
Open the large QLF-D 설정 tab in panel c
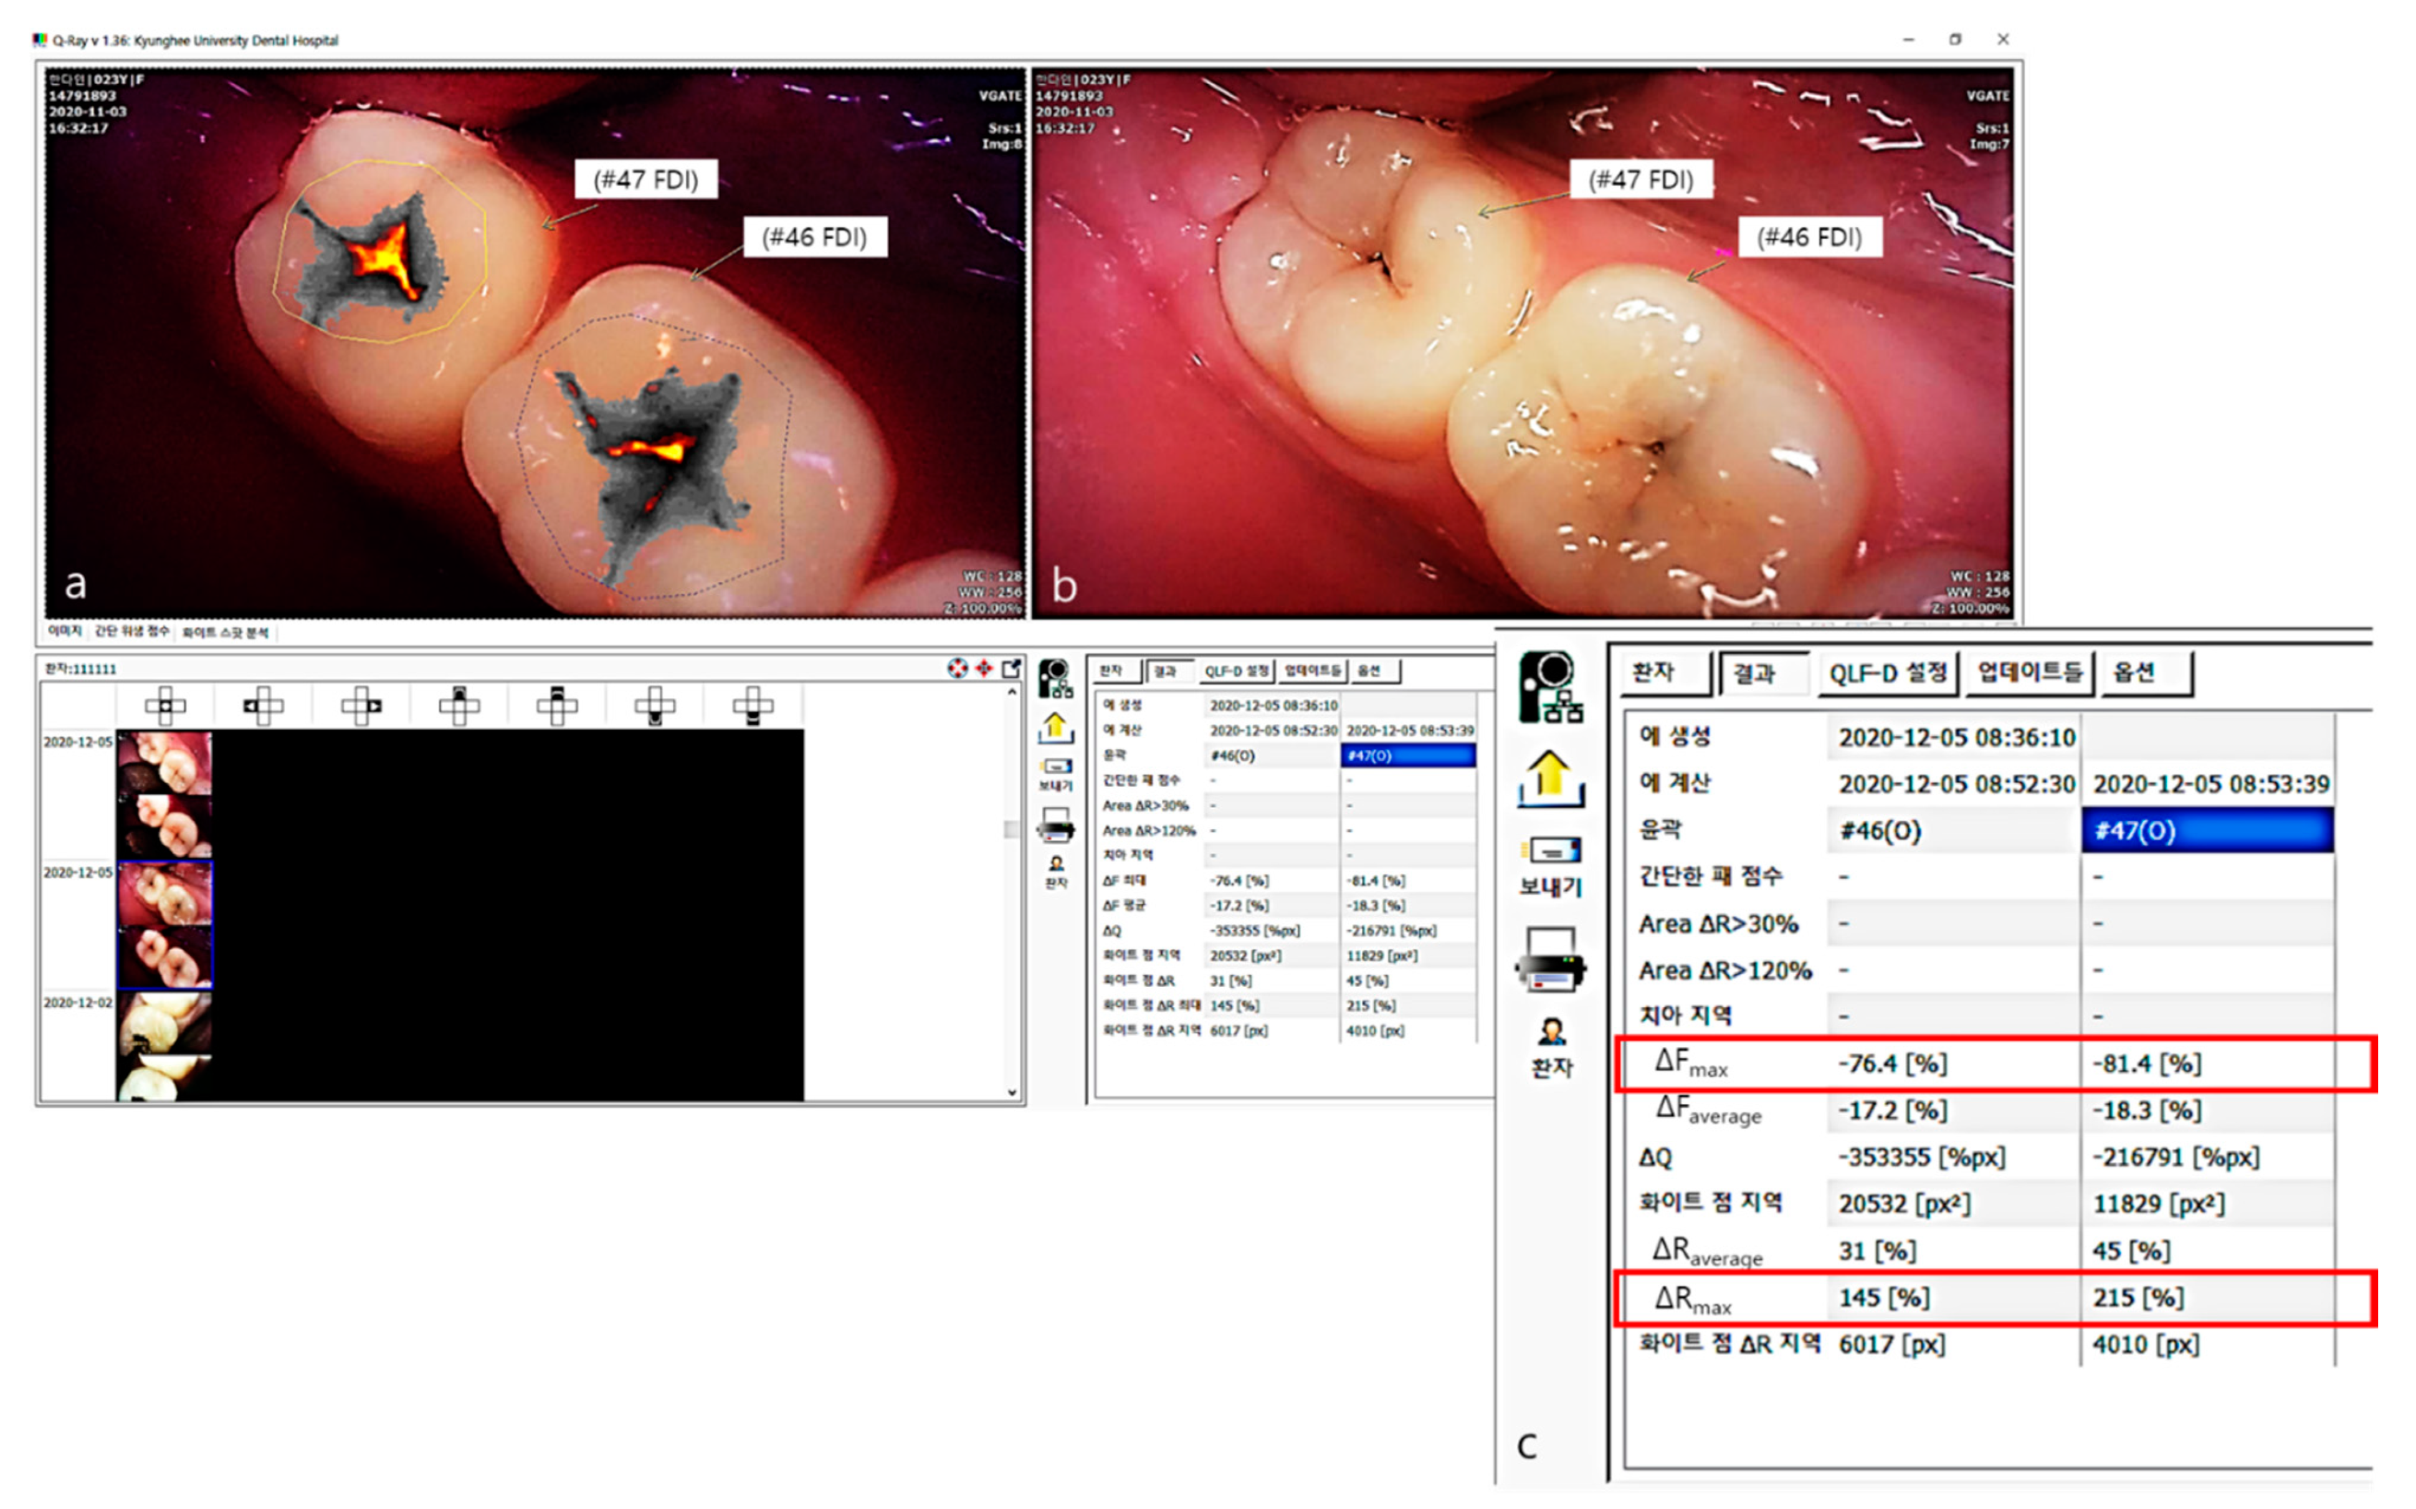pos(1887,673)
